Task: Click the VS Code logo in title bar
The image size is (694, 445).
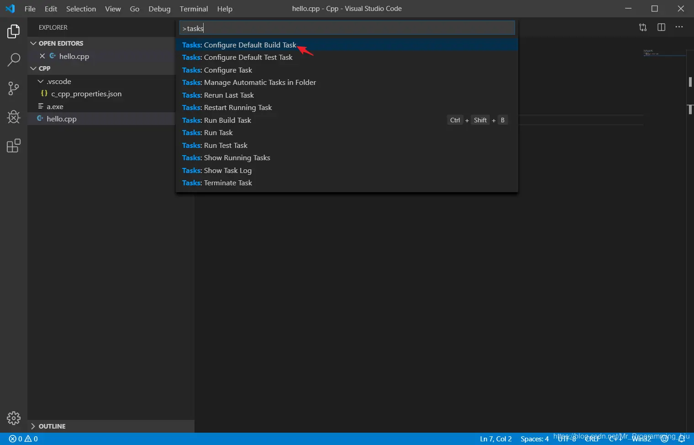Action: pyautogui.click(x=10, y=9)
